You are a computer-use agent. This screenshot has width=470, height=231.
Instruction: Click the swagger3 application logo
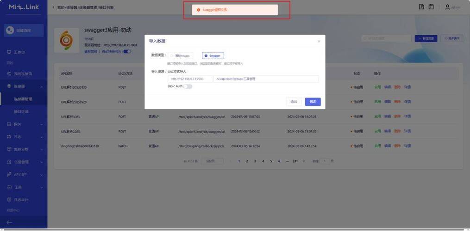pos(66,40)
